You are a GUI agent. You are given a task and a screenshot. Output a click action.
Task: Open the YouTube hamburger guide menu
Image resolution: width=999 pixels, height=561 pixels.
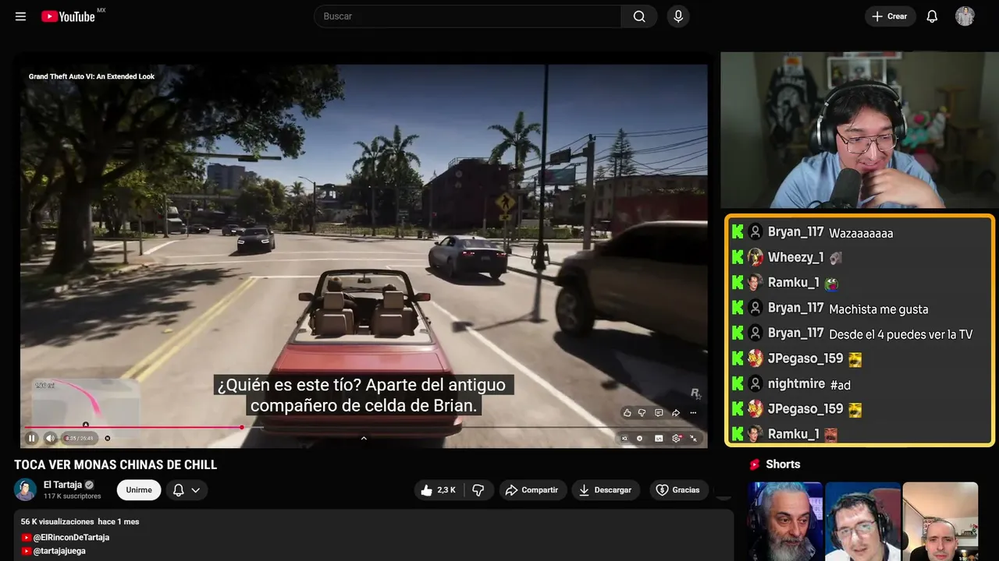point(20,16)
